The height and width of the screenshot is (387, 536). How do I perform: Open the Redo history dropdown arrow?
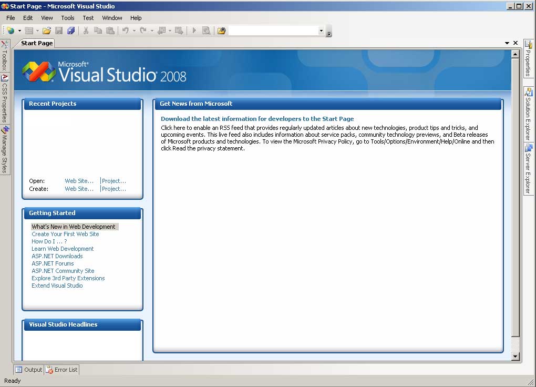pos(152,31)
